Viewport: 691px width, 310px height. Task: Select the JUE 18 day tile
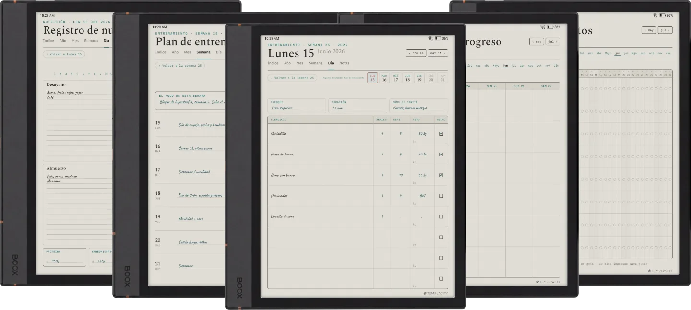tap(407, 78)
